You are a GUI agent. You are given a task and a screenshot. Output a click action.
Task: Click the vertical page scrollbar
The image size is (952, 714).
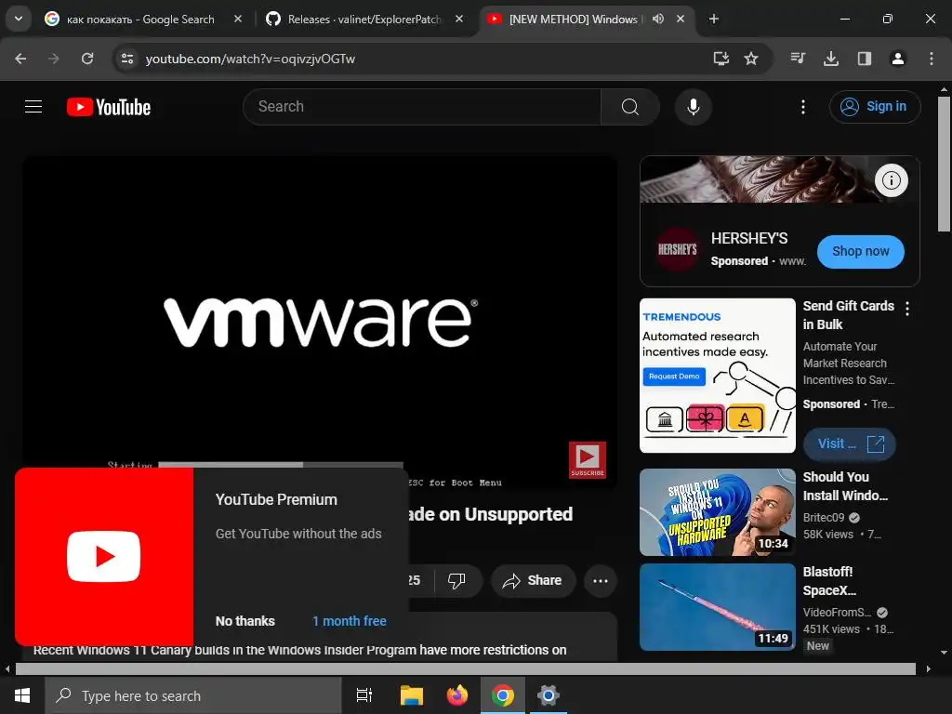coord(944,164)
